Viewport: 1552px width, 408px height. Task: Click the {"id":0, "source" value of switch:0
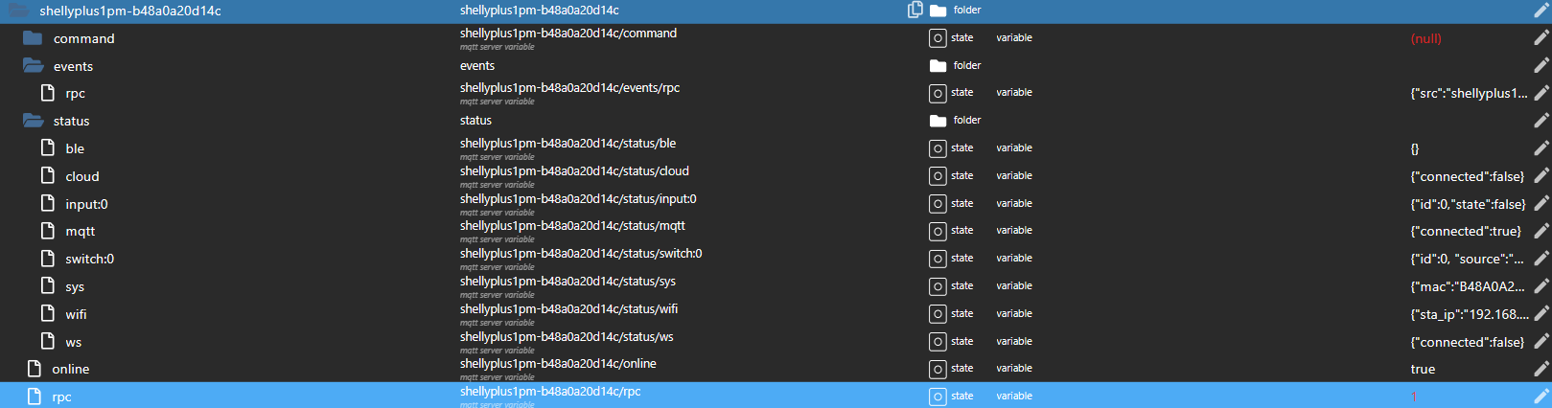click(1468, 259)
